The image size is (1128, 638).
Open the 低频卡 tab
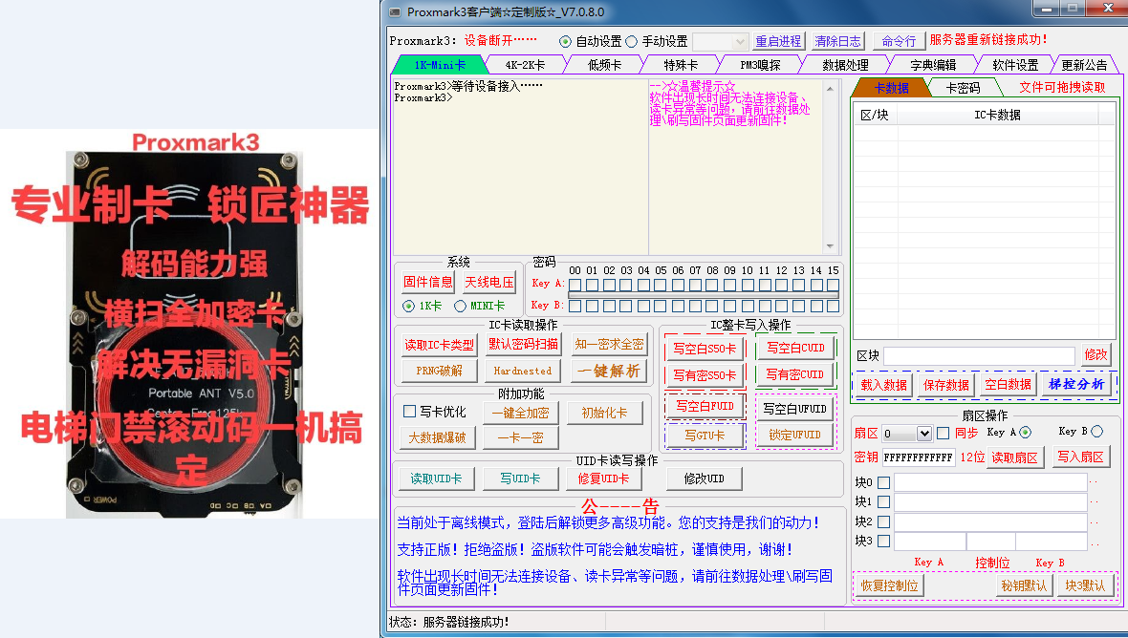tap(604, 65)
